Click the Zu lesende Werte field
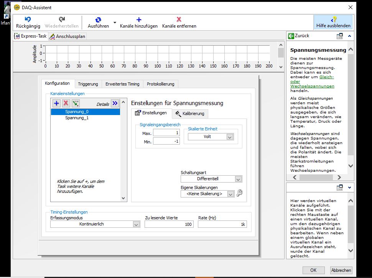Image resolution: width=372 pixels, height=278 pixels. (169, 224)
